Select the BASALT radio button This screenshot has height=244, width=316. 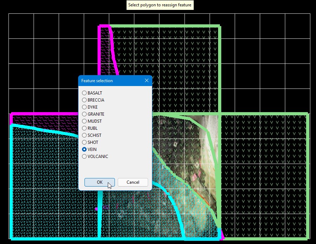pos(84,93)
